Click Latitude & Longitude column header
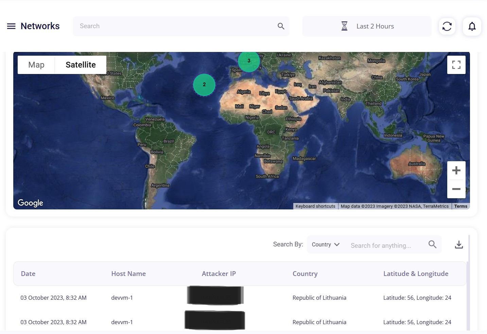The height and width of the screenshot is (334, 487). point(416,274)
